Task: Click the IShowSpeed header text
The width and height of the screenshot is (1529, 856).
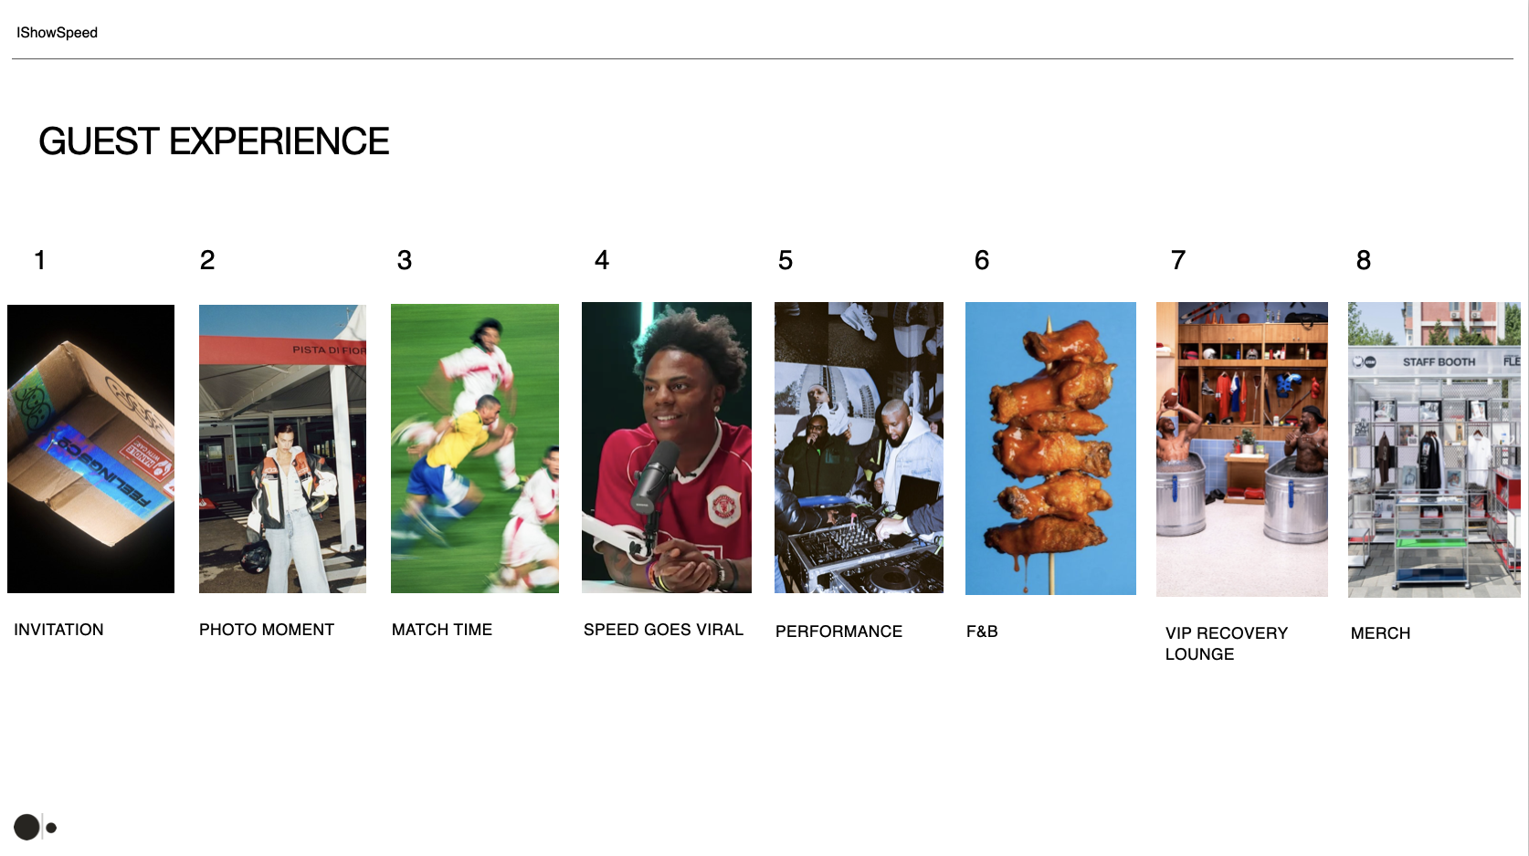Action: 57,33
